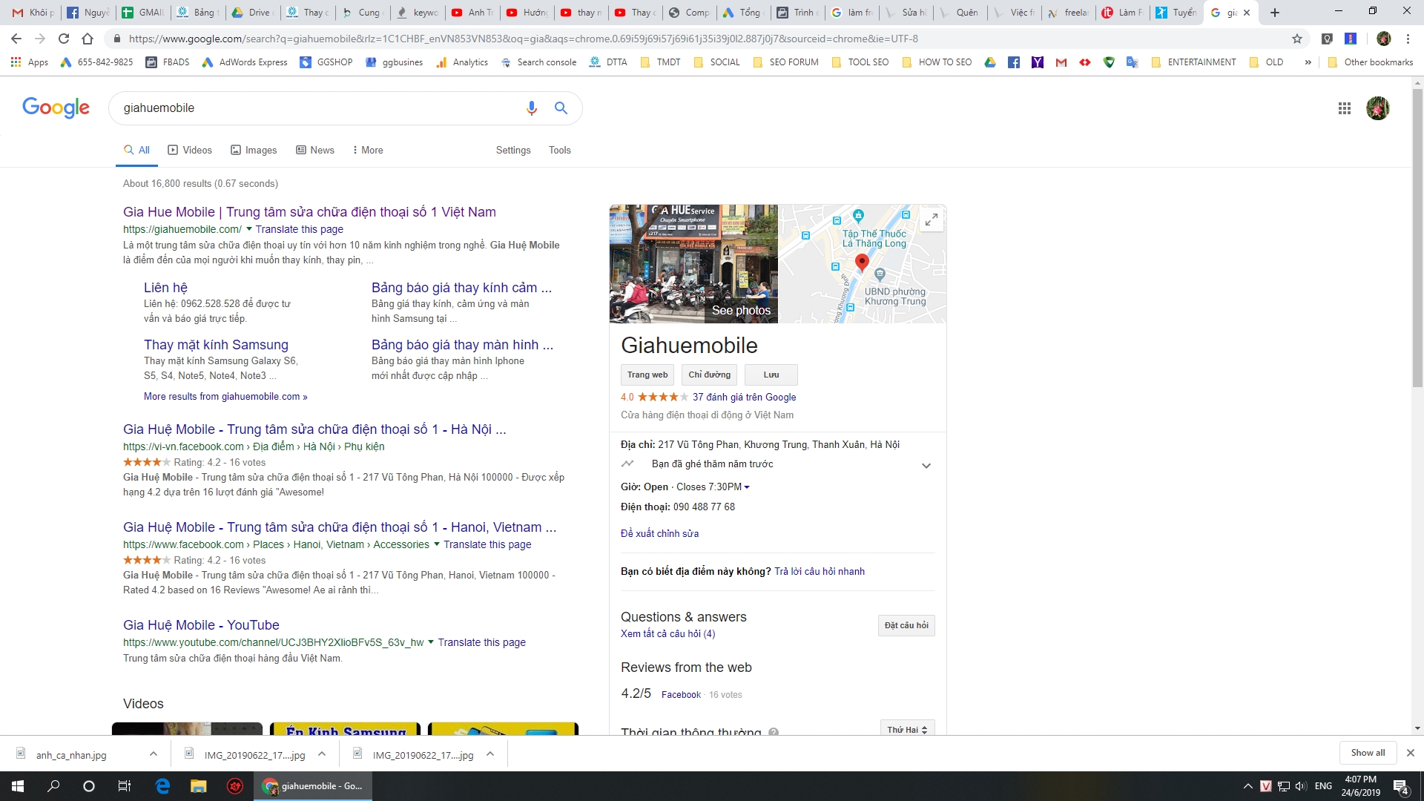Open the Thay mặt kính Samsung sitelink
Viewport: 1424px width, 801px height.
pos(216,345)
